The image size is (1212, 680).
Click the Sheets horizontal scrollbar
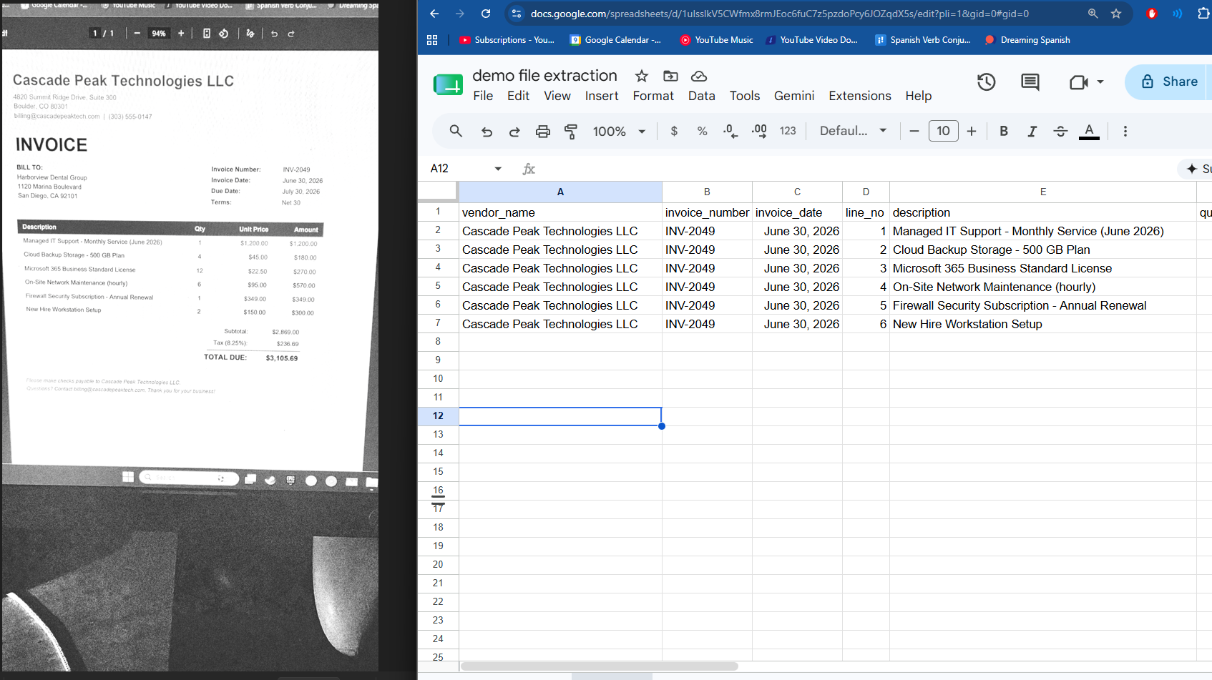(x=600, y=666)
